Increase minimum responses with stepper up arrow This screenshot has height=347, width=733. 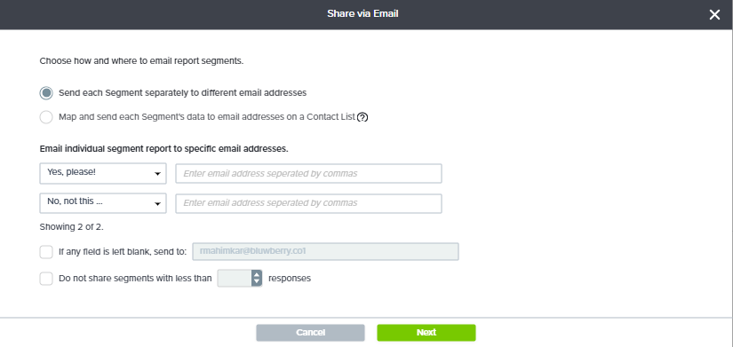tap(257, 274)
